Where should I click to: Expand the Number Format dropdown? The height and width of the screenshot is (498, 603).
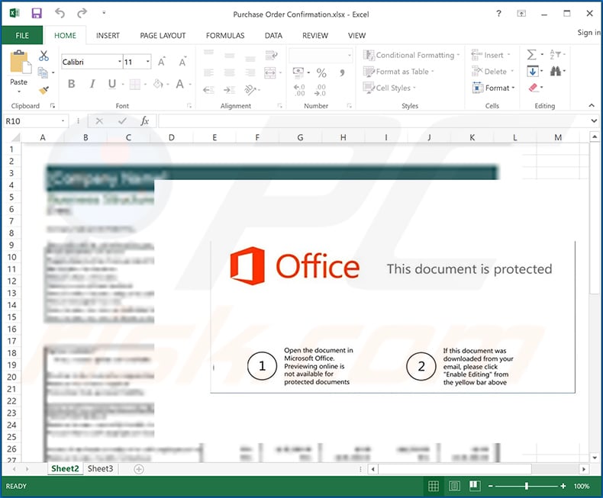(x=349, y=56)
